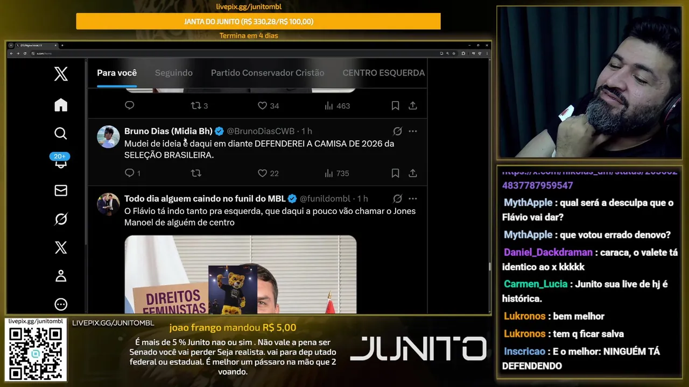Like the post with 34 likes
The height and width of the screenshot is (387, 689).
pyautogui.click(x=268, y=105)
